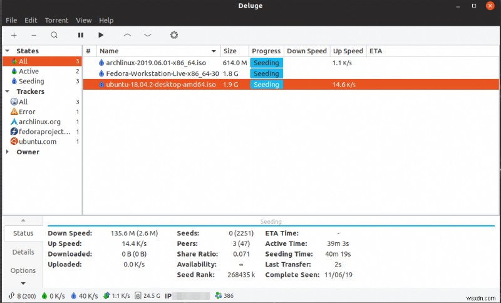Click the Add torrent plus icon

tap(14, 35)
